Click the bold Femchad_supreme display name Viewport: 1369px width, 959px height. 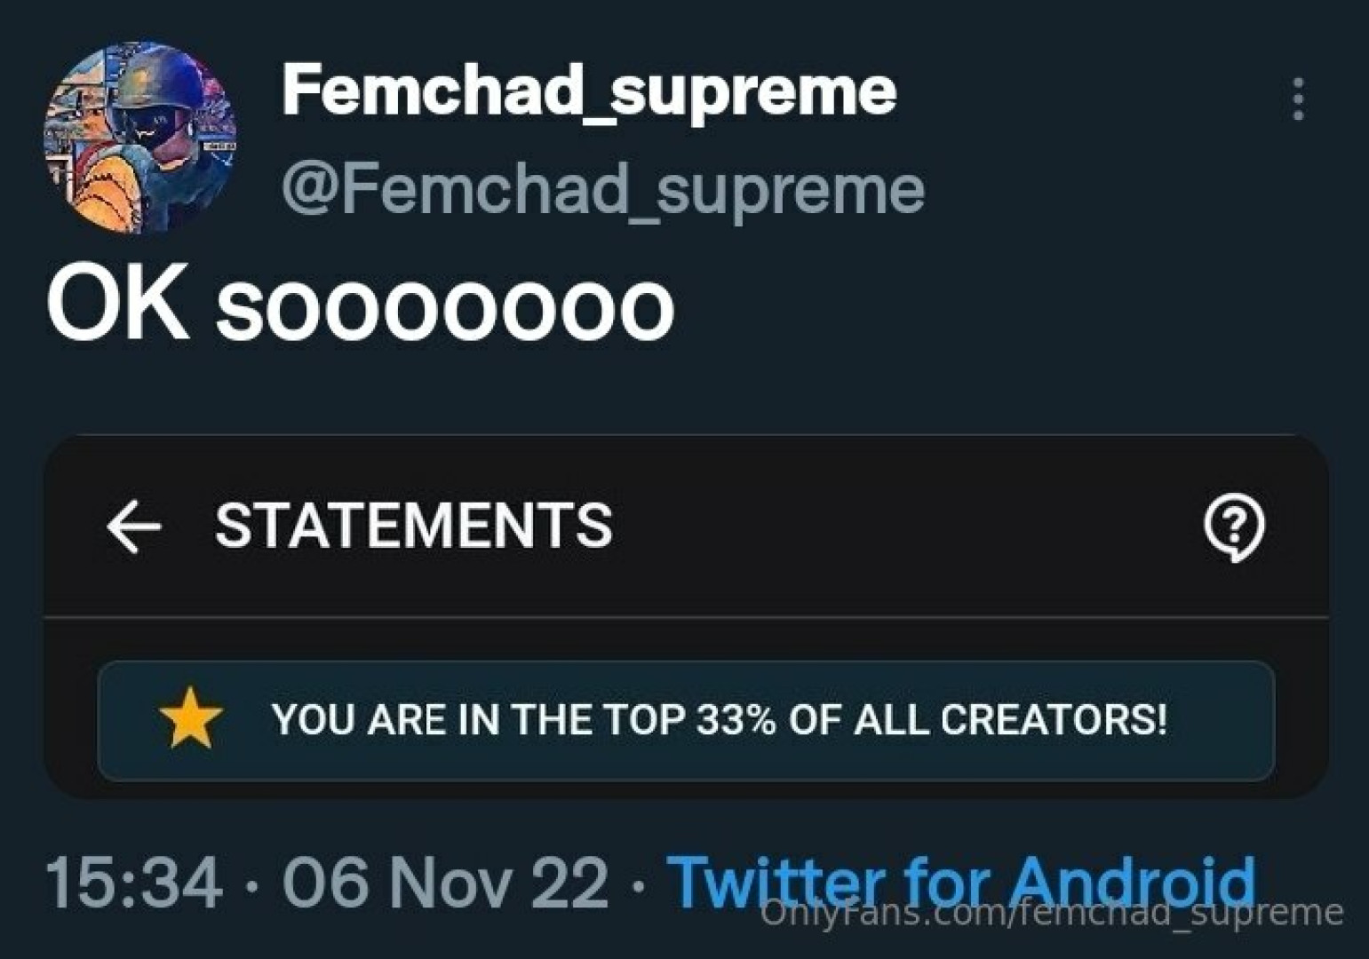pyautogui.click(x=589, y=91)
